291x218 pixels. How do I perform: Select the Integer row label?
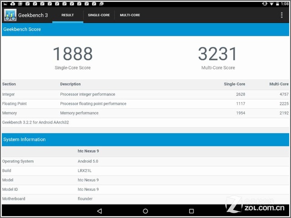(8, 94)
